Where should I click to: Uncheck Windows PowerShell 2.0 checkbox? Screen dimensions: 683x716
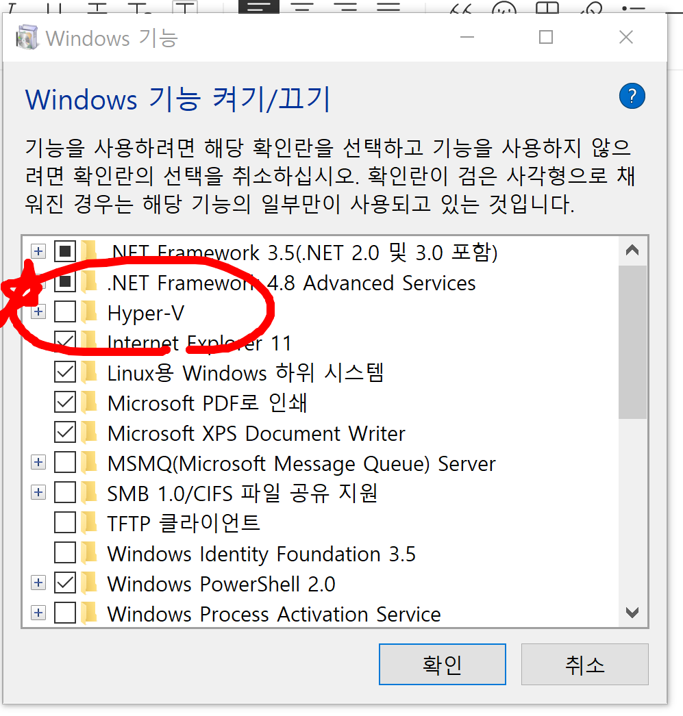(x=65, y=583)
